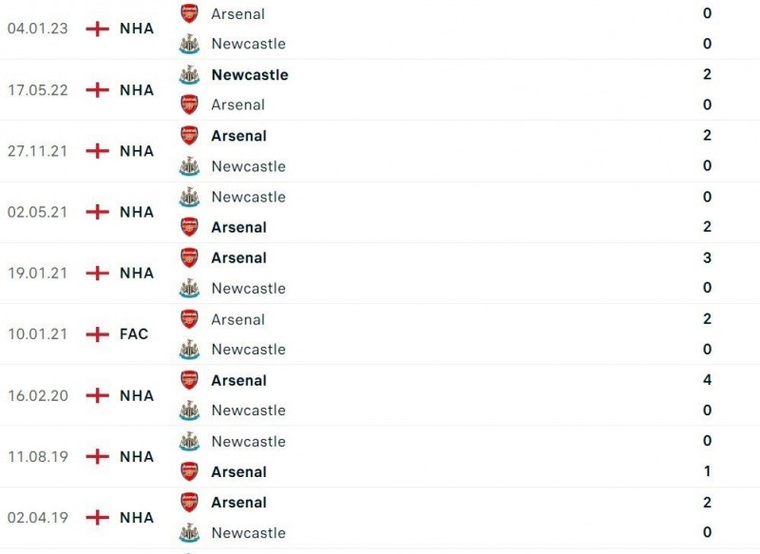
Task: Click Arsenal crest in 02.05.21 match
Action: coord(190,227)
